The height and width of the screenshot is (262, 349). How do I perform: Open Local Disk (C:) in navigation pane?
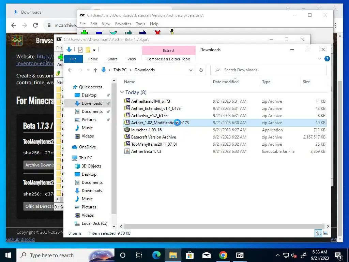(94, 223)
